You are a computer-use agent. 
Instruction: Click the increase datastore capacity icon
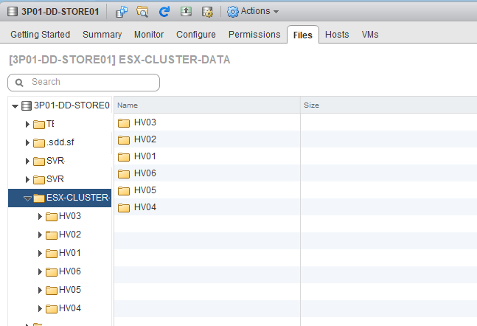point(186,11)
